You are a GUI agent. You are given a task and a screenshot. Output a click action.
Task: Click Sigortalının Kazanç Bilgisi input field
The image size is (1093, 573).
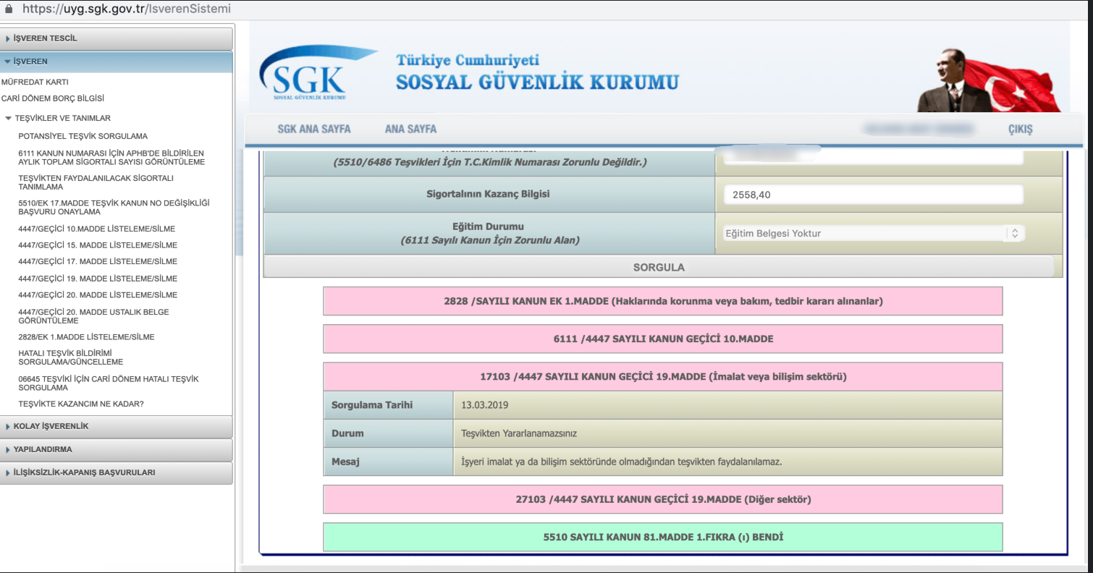[874, 195]
